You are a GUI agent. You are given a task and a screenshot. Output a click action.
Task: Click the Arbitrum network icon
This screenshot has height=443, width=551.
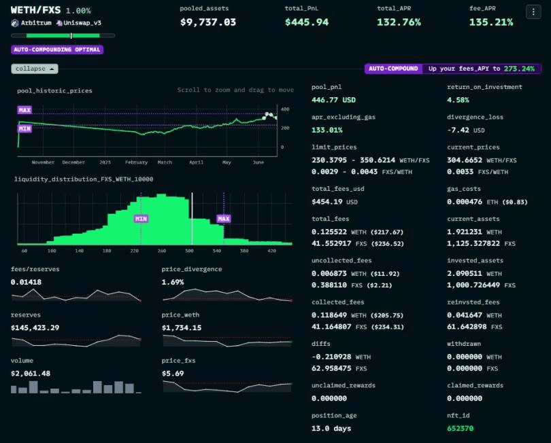pyautogui.click(x=15, y=23)
